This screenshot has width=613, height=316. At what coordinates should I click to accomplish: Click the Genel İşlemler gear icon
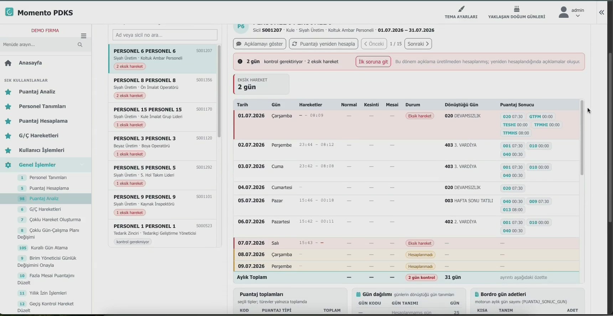click(x=8, y=165)
